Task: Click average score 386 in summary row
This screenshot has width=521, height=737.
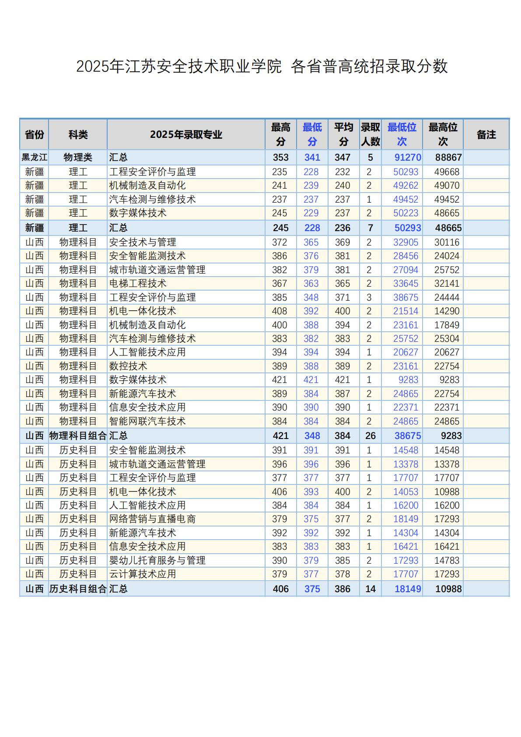Action: (x=343, y=589)
